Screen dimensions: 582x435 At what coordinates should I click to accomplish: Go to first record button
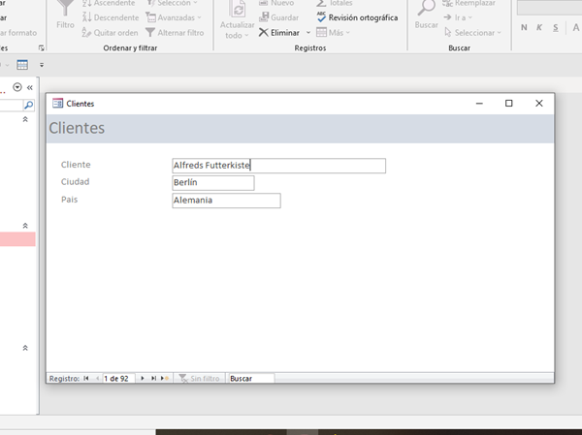(x=86, y=378)
